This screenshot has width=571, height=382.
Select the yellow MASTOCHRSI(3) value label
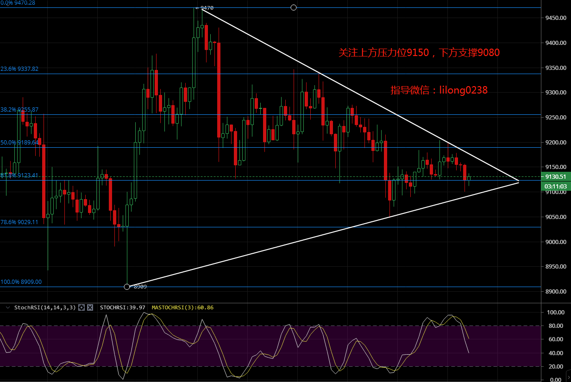pyautogui.click(x=182, y=307)
